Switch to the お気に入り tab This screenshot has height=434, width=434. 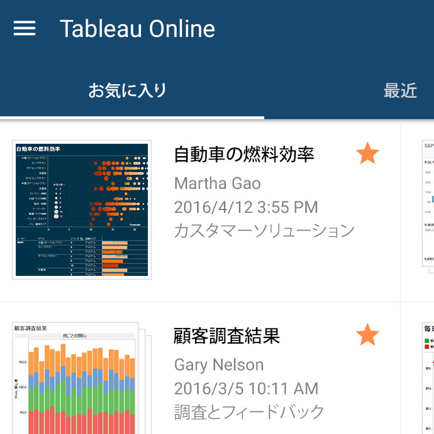tap(128, 90)
